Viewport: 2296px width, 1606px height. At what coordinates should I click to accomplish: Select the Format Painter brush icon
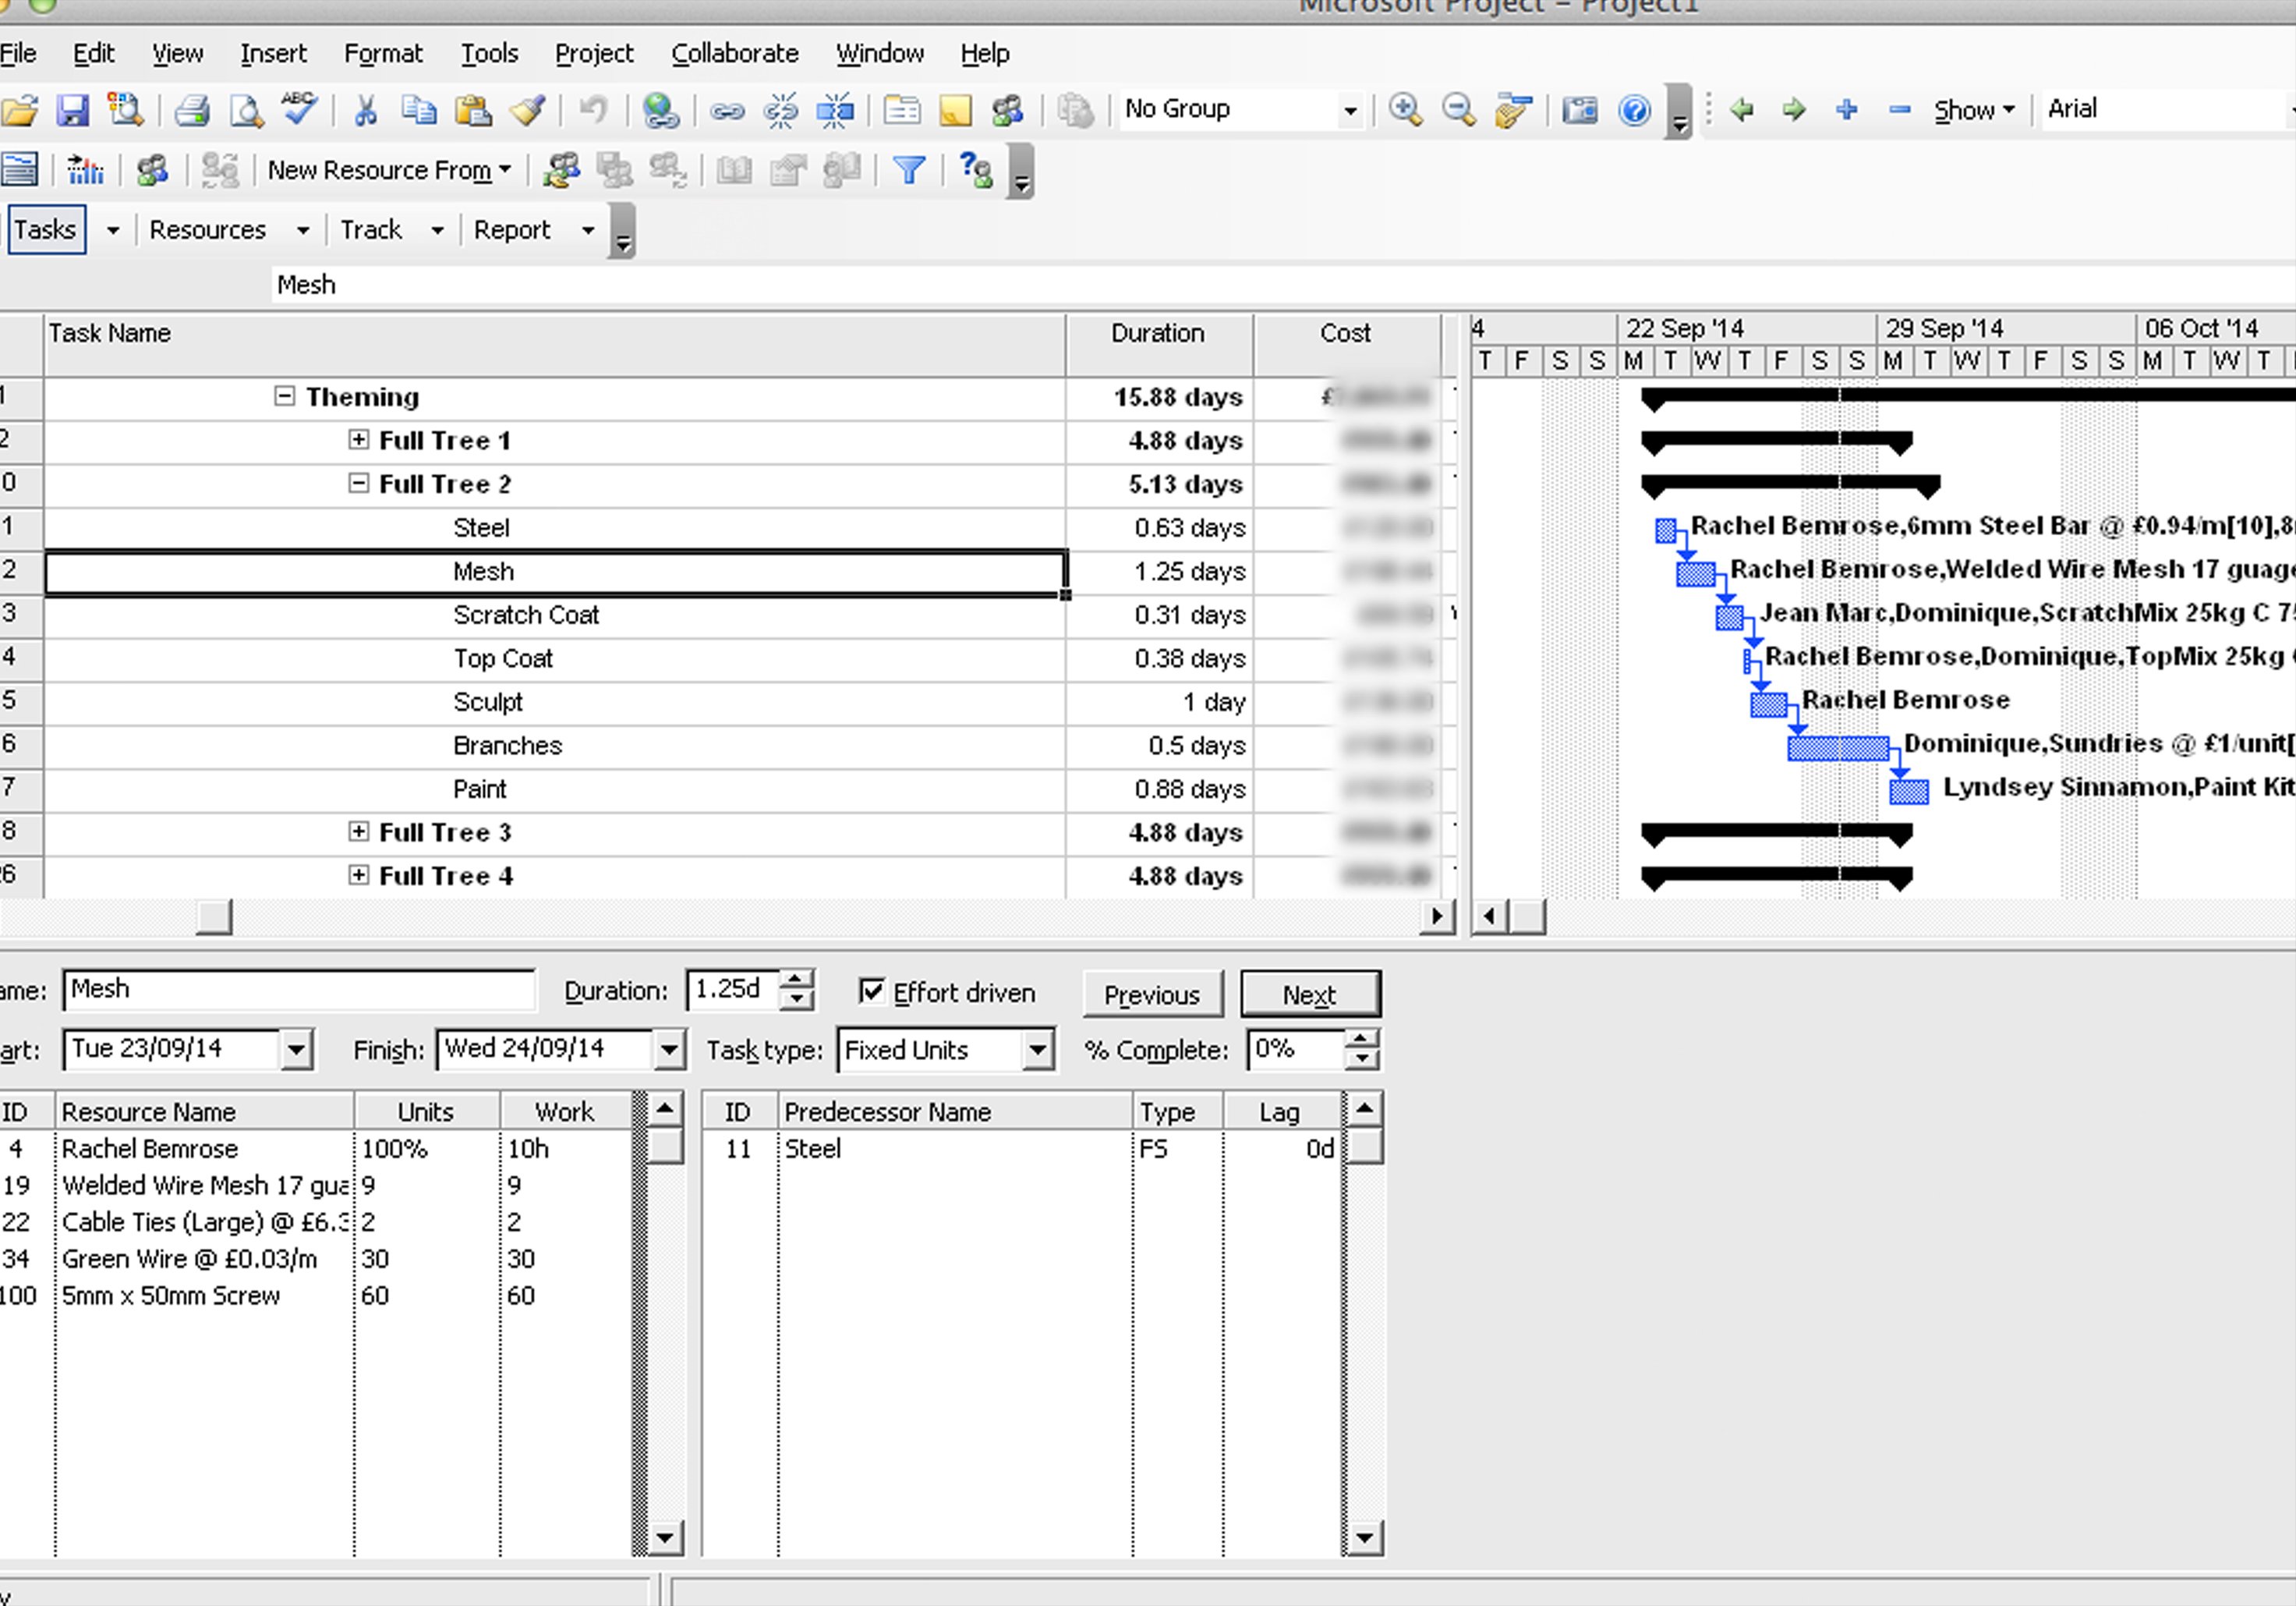(x=527, y=110)
